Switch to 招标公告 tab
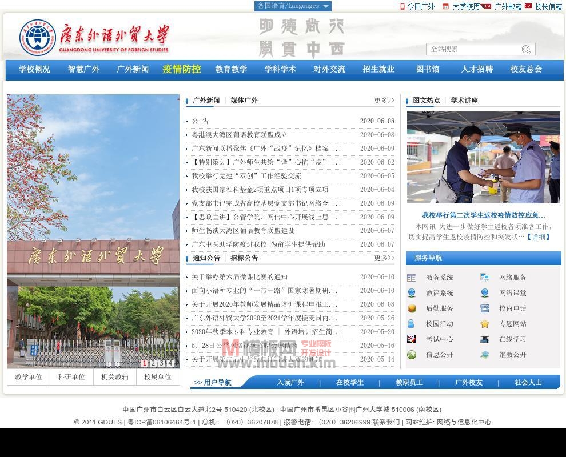566x457 pixels. pyautogui.click(x=244, y=258)
